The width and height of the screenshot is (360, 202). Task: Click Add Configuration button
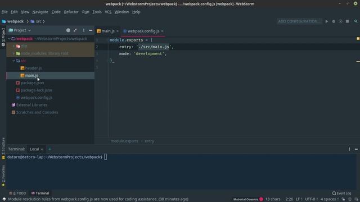[x=299, y=21]
